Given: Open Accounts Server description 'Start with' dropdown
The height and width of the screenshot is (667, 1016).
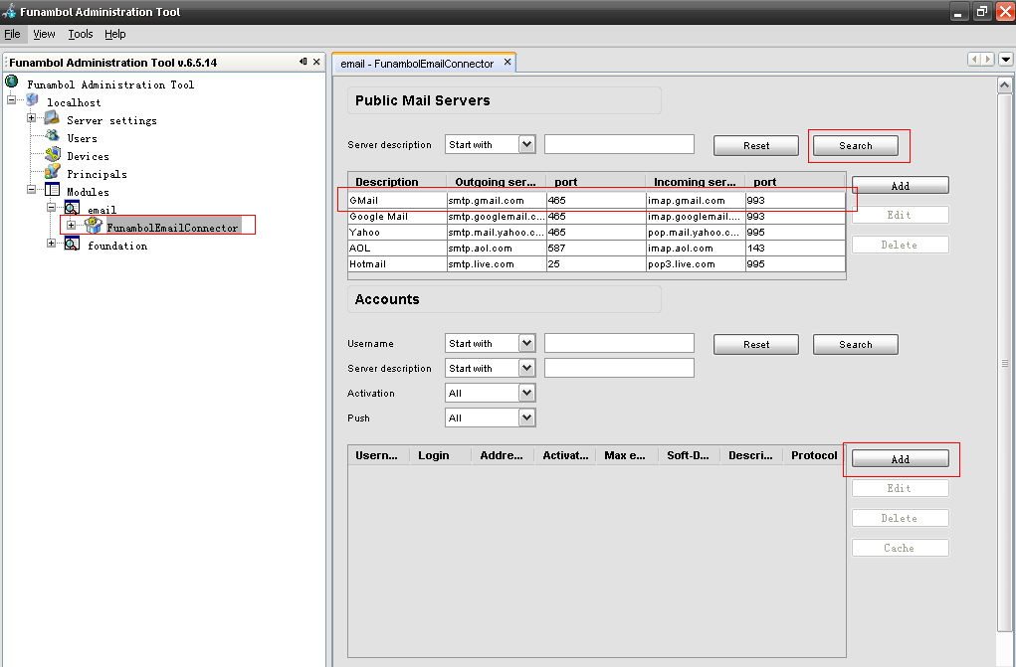Looking at the screenshot, I should click(x=526, y=368).
